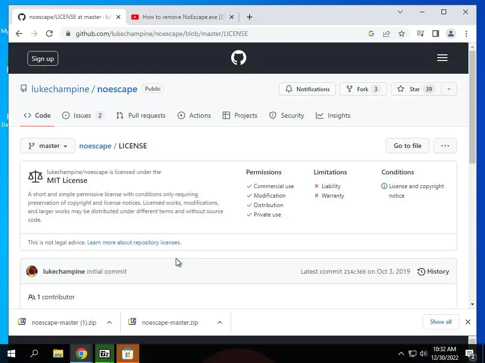
Task: Open lukechampine user profile link
Action: click(x=60, y=89)
